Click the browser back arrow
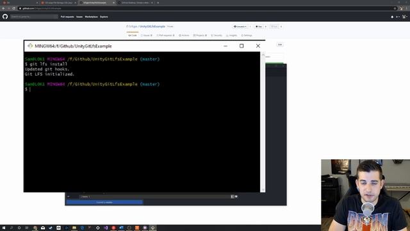The width and height of the screenshot is (410, 231). tap(3, 8)
